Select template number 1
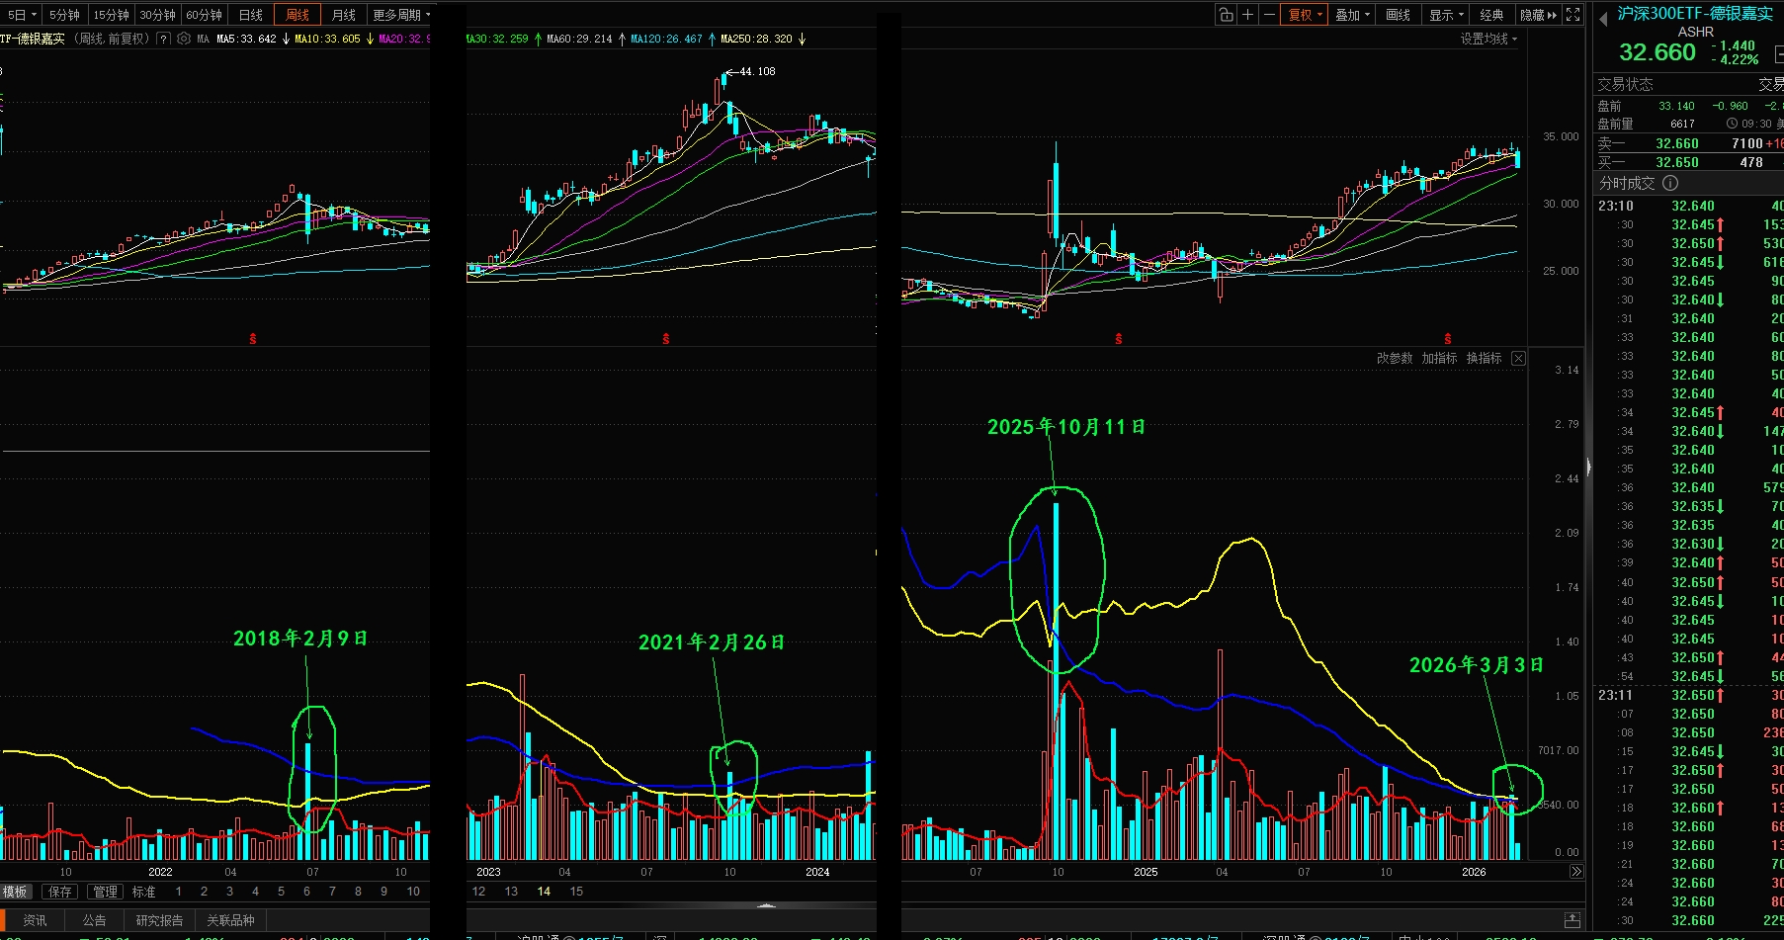This screenshot has height=940, width=1784. tap(179, 892)
